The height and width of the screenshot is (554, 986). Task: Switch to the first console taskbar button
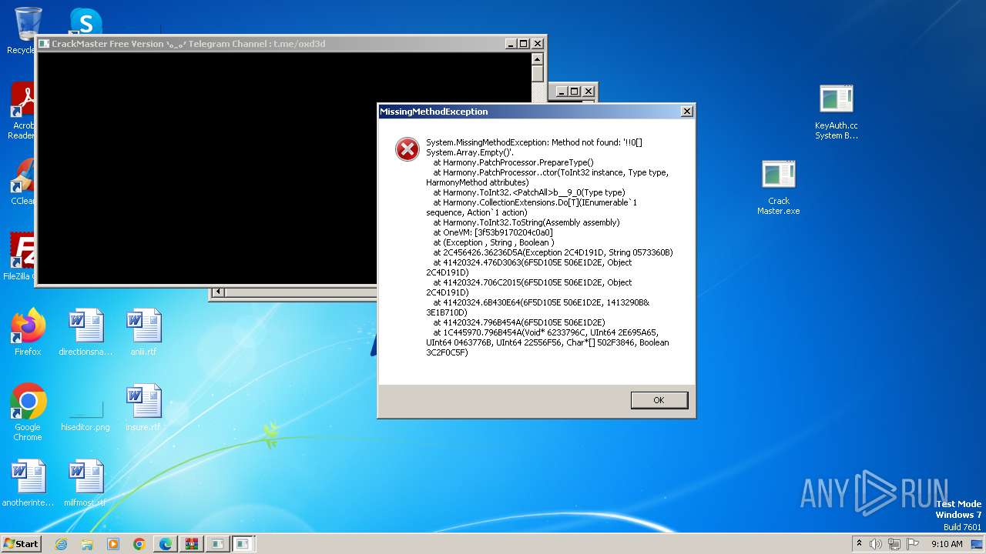click(217, 544)
